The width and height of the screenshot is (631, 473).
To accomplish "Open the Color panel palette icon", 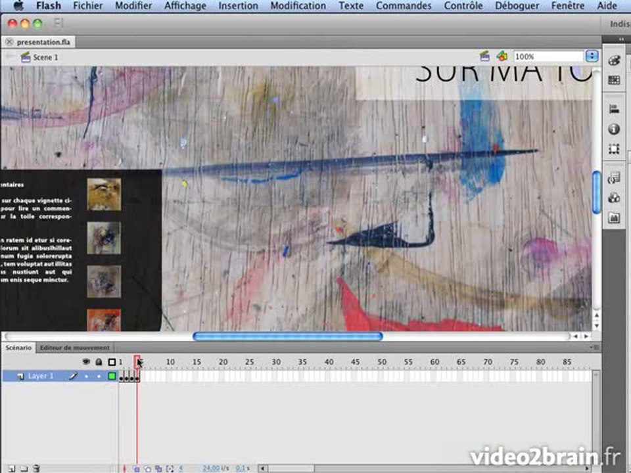I will tap(614, 60).
